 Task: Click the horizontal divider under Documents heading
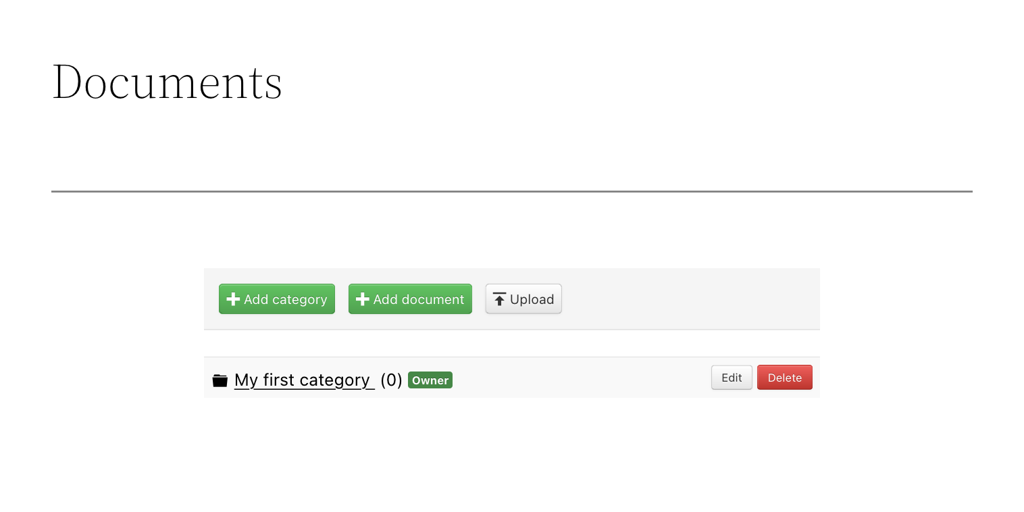coord(512,192)
